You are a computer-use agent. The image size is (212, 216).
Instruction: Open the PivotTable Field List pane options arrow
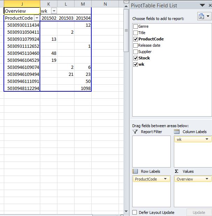[x=202, y=6]
